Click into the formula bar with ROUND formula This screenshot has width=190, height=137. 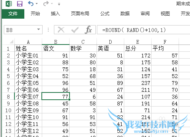point(143,30)
